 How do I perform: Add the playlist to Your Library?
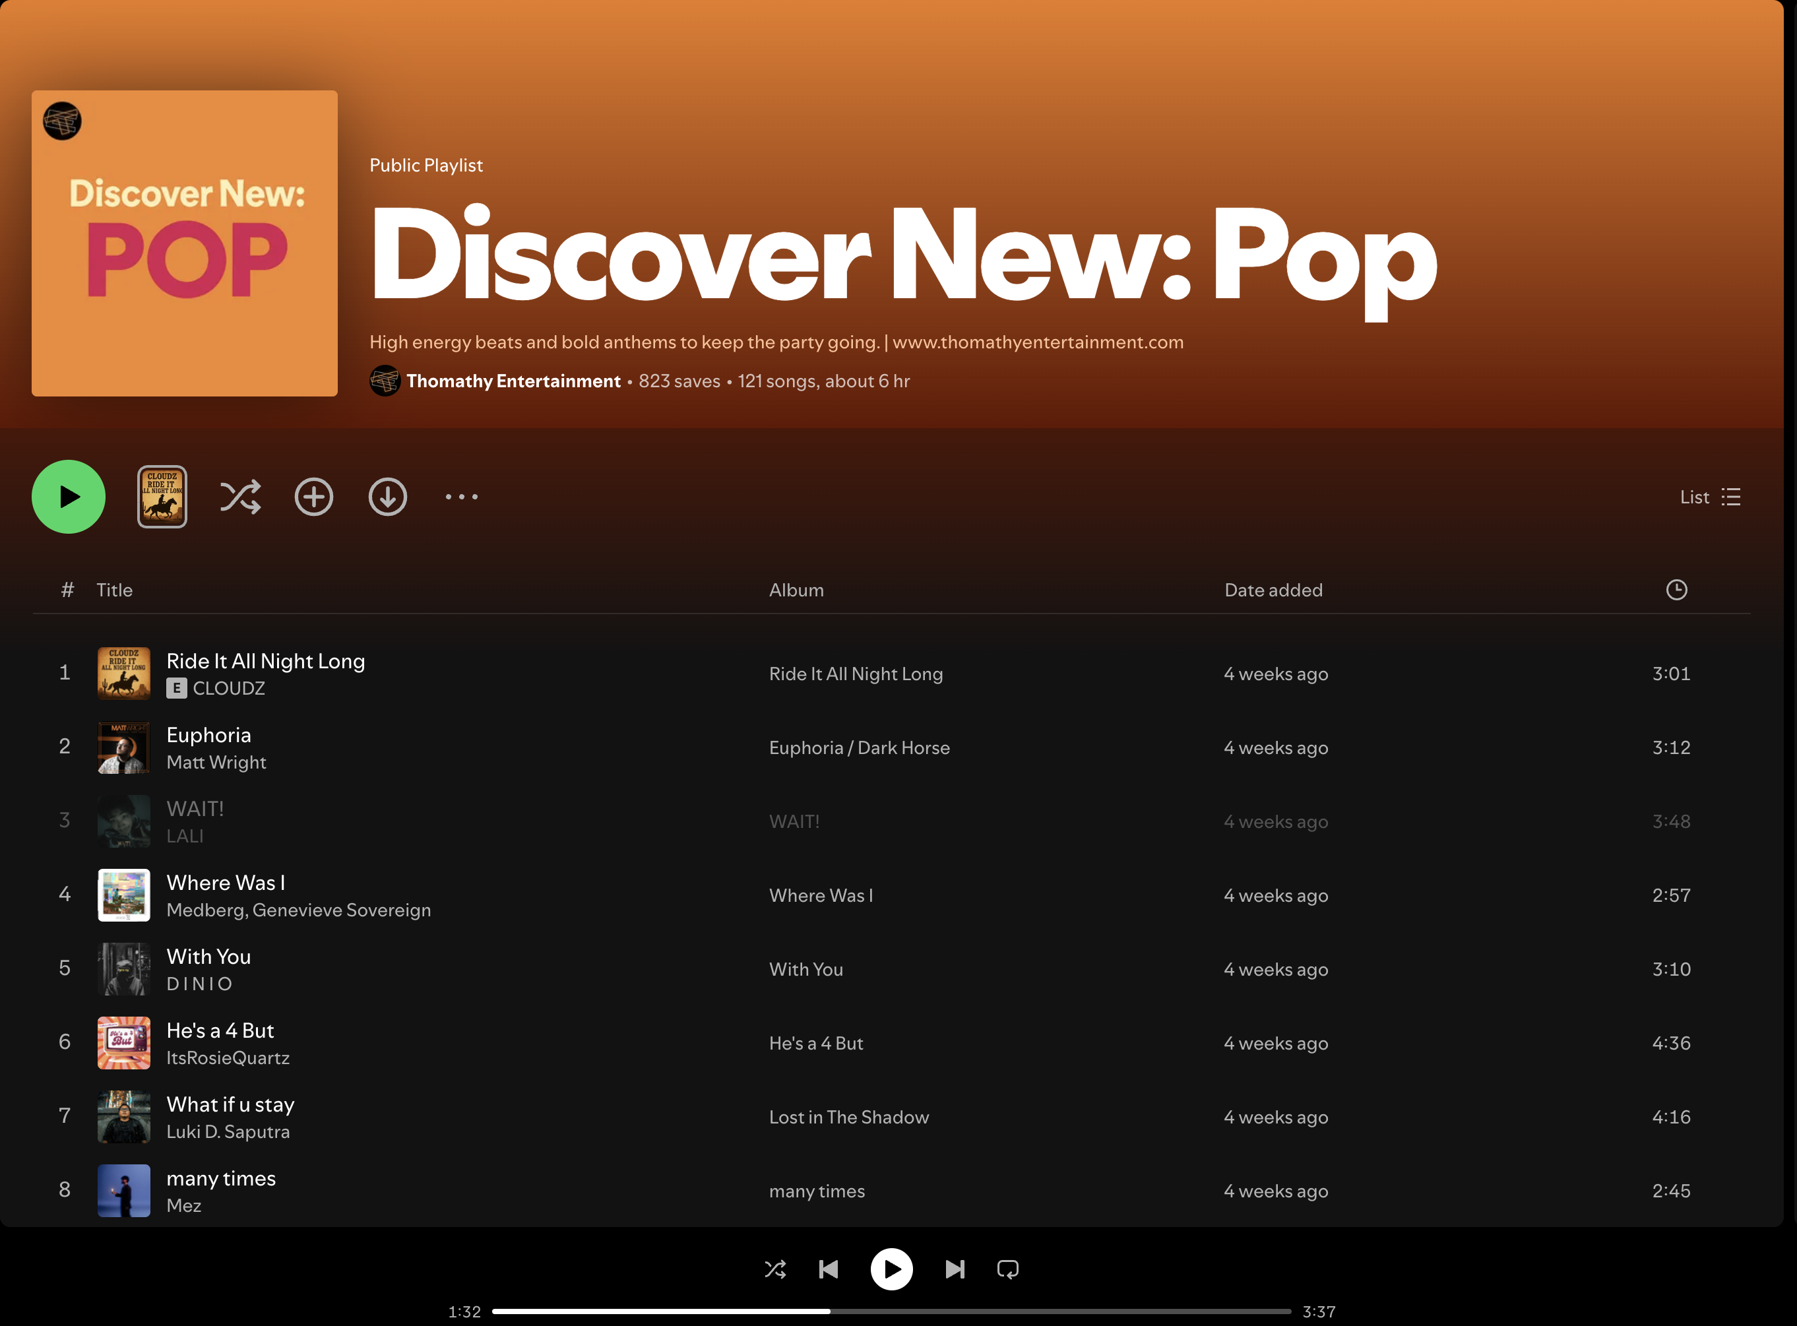pyautogui.click(x=314, y=497)
